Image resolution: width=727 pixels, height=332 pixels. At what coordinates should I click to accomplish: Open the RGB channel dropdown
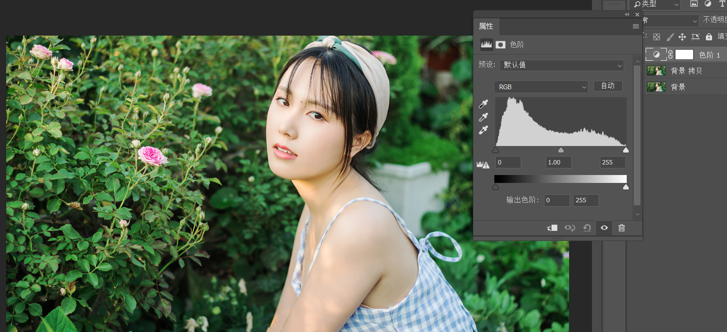541,87
